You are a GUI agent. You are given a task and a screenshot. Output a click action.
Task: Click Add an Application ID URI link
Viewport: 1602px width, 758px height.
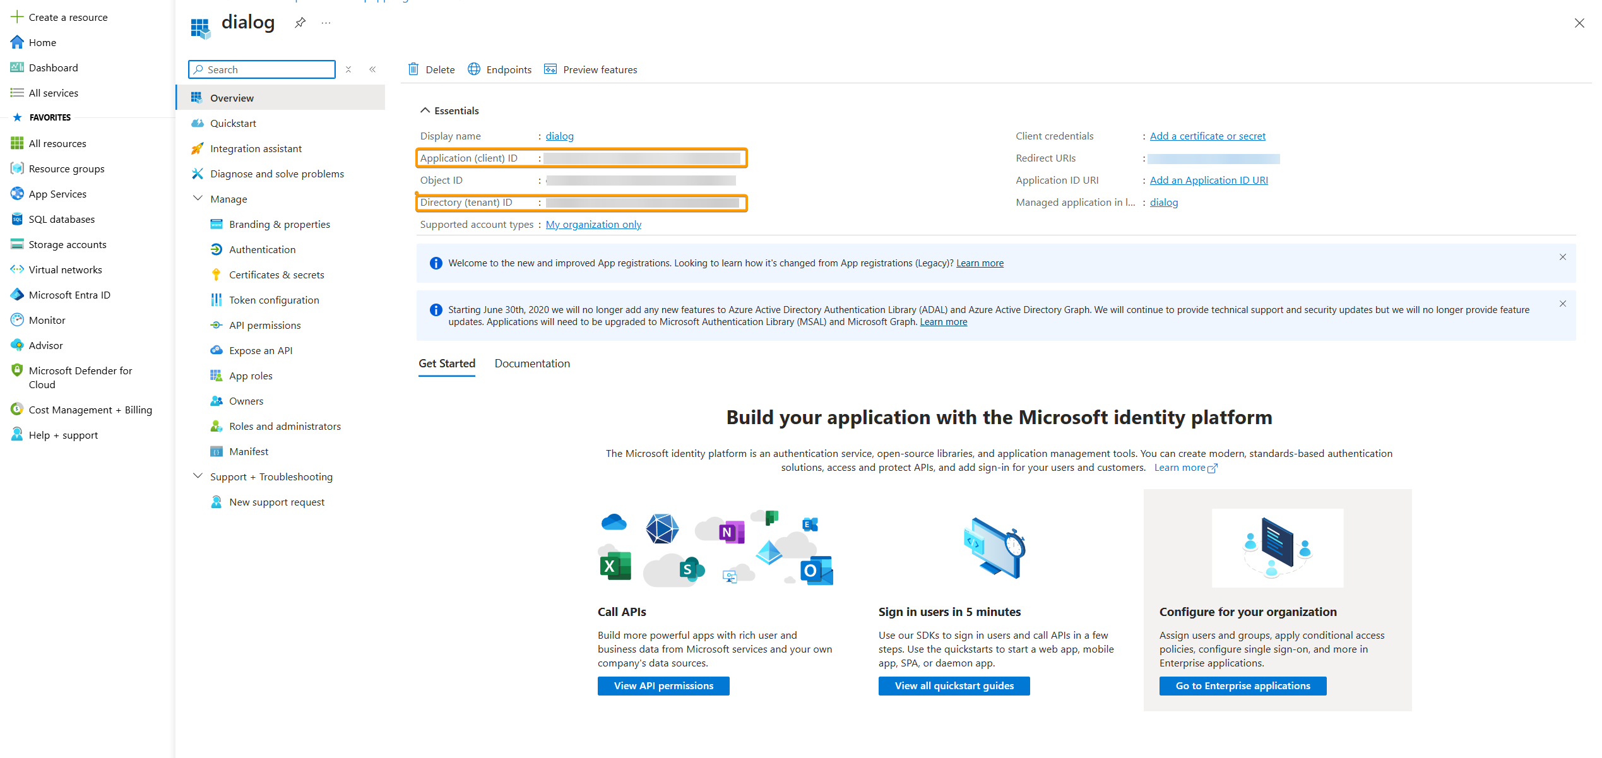(x=1209, y=180)
